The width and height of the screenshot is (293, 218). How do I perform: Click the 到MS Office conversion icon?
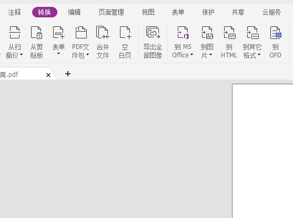tap(183, 33)
